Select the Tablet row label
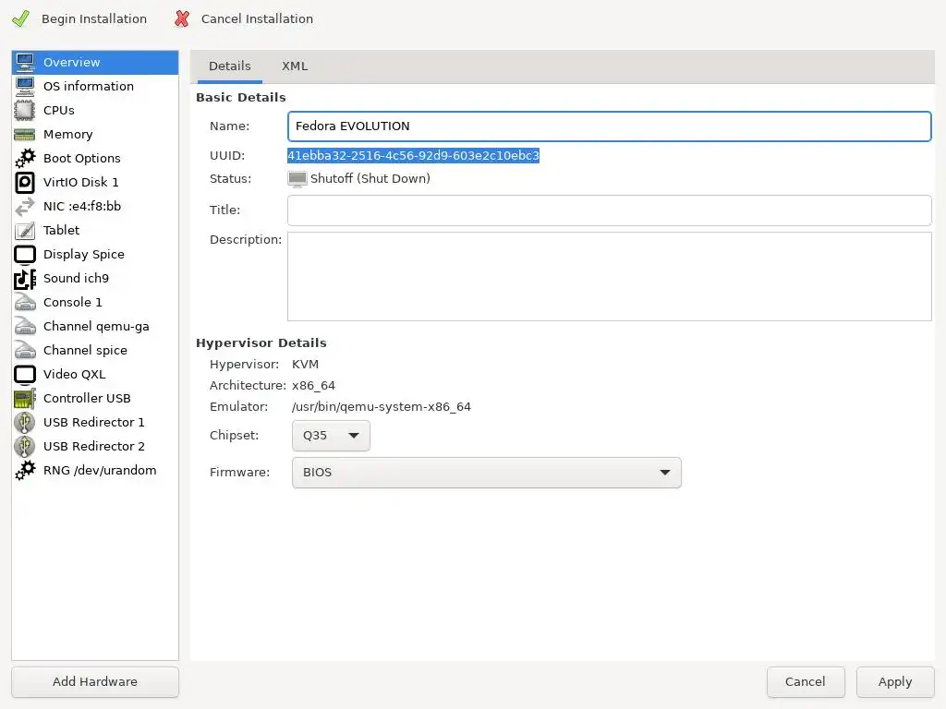 tap(62, 230)
